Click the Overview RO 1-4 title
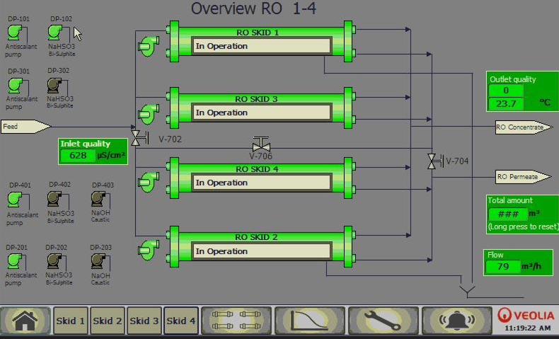The image size is (559, 339). pyautogui.click(x=253, y=8)
